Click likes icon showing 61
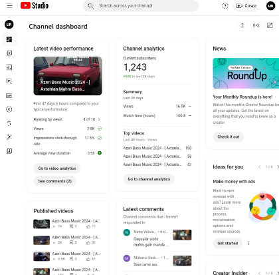Image resolution: width=279 pixels, height=275 pixels. click(x=88, y=259)
